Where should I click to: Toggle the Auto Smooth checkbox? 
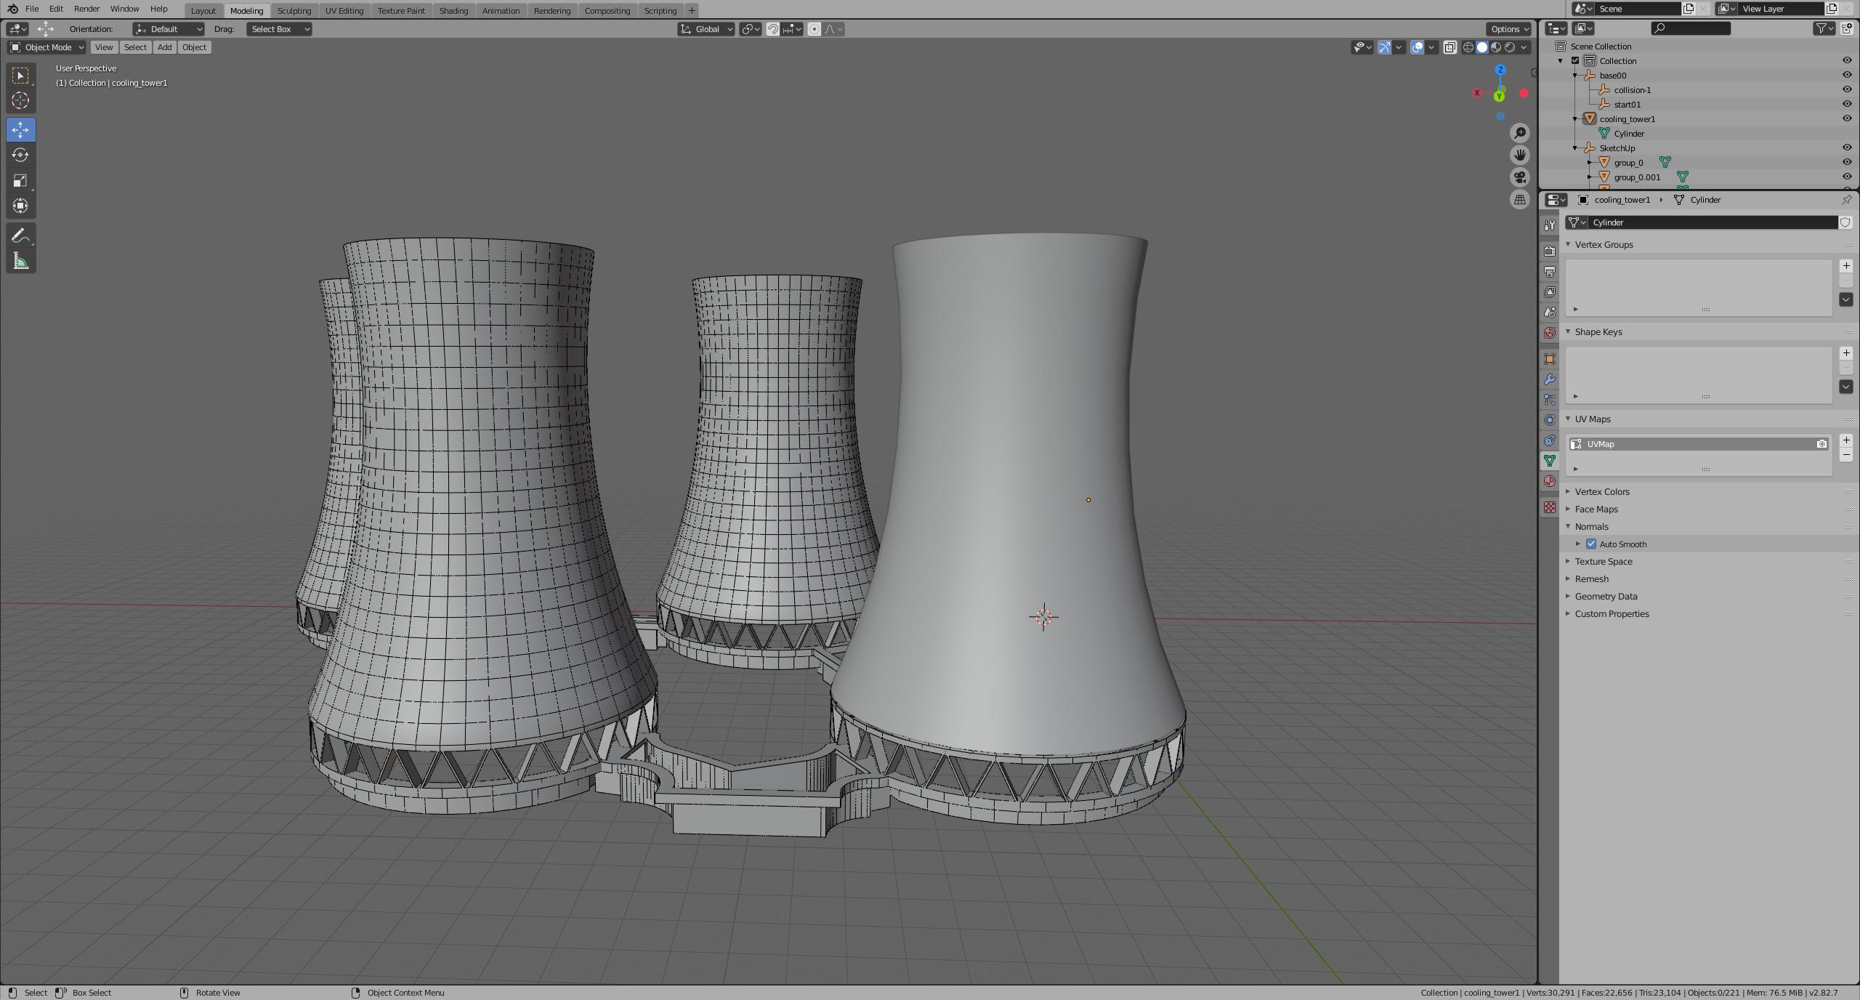(x=1591, y=544)
